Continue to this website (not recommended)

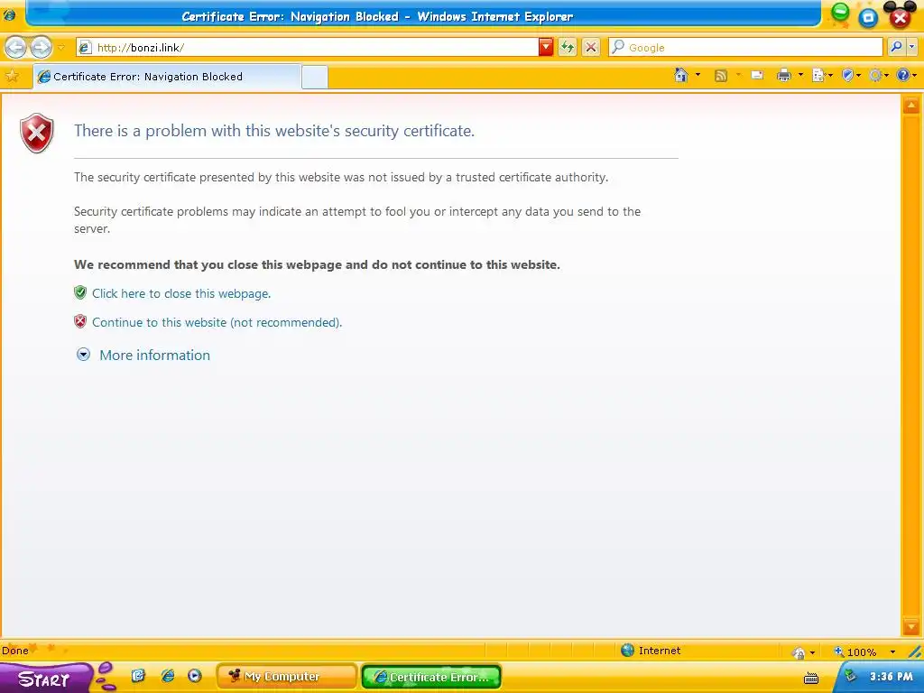click(x=217, y=322)
